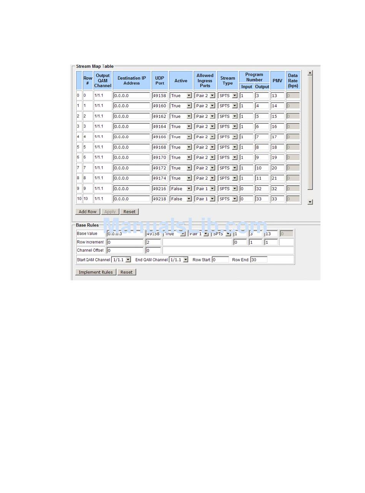Click the Row Start input field

[x=220, y=260]
